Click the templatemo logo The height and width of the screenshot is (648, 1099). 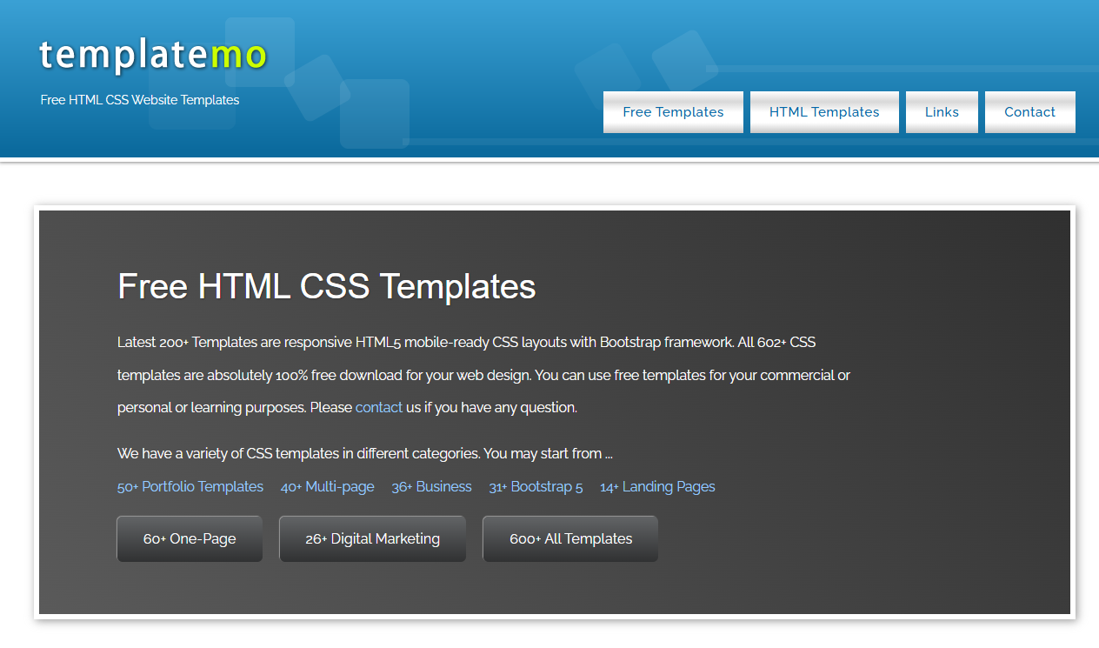pos(153,56)
